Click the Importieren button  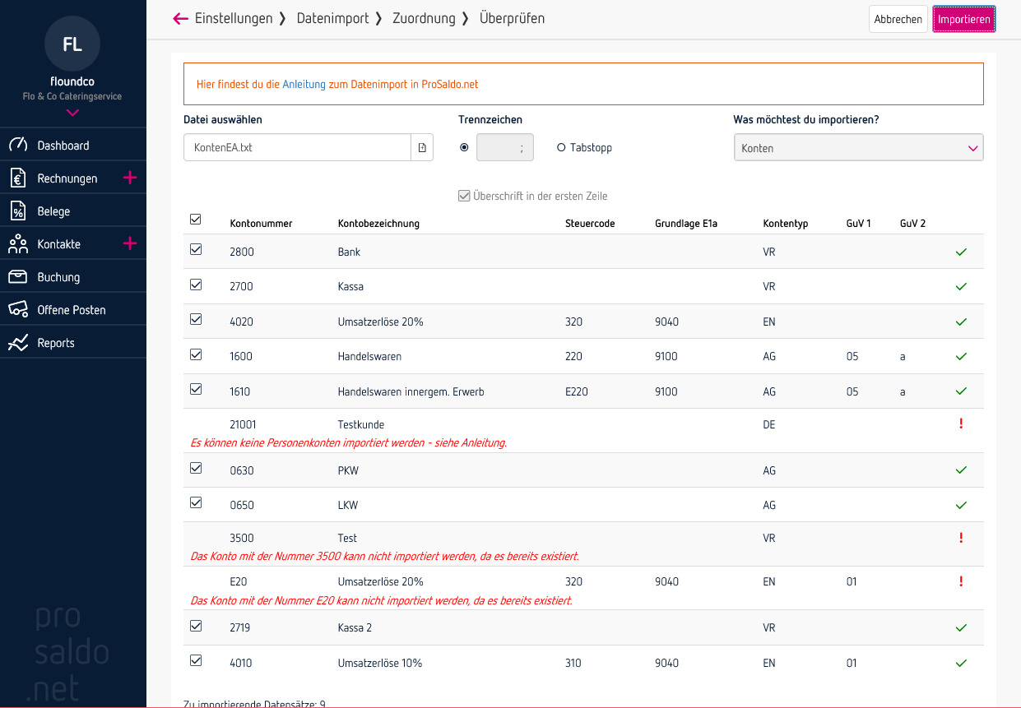click(x=963, y=18)
